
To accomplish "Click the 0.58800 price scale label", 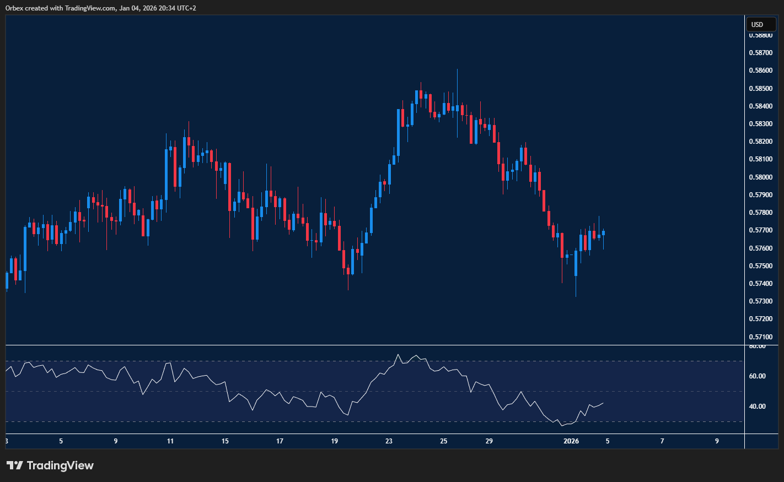I will tap(760, 35).
